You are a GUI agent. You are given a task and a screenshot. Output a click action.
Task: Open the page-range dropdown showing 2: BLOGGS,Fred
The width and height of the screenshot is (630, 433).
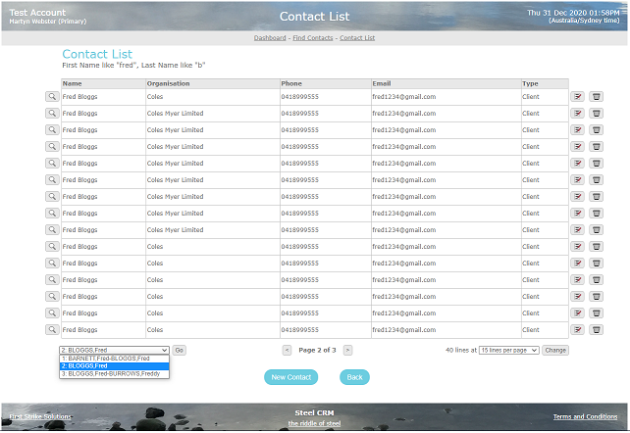(x=114, y=350)
